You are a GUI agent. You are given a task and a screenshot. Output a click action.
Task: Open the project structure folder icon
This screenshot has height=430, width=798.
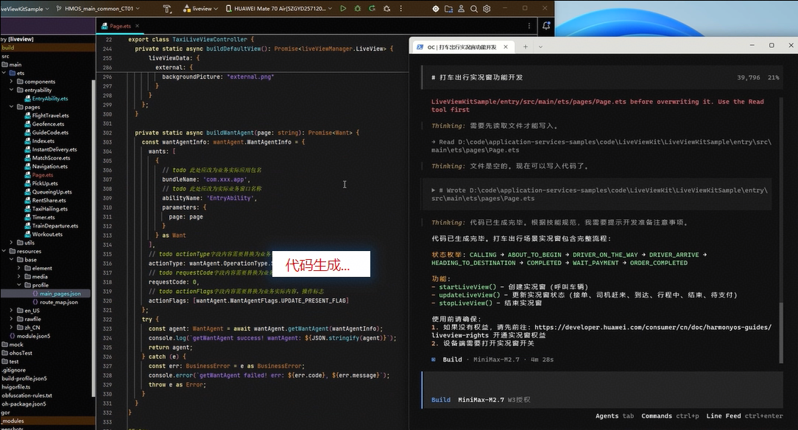click(448, 9)
